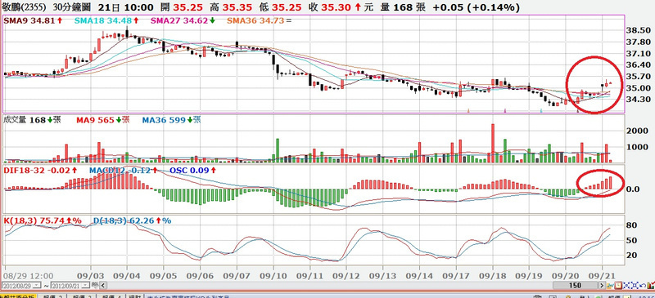This screenshot has height=298, width=655.
Task: Click the MACD12 -0.12 indicator label
Action: tap(123, 170)
